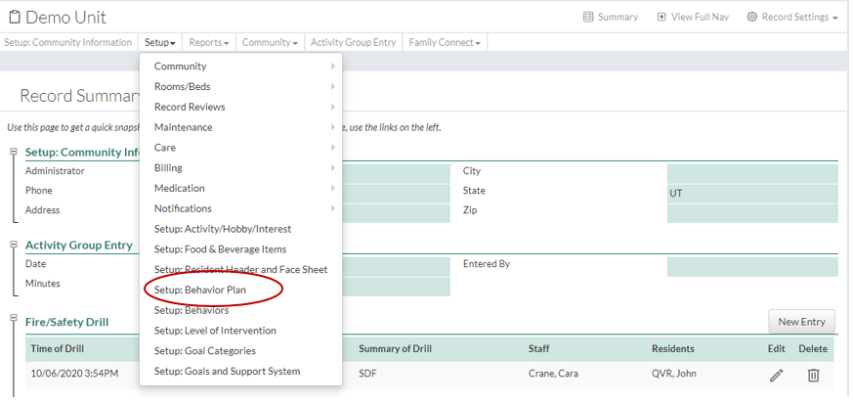Open Activity Group Entry nav link
The image size is (853, 404).
353,43
